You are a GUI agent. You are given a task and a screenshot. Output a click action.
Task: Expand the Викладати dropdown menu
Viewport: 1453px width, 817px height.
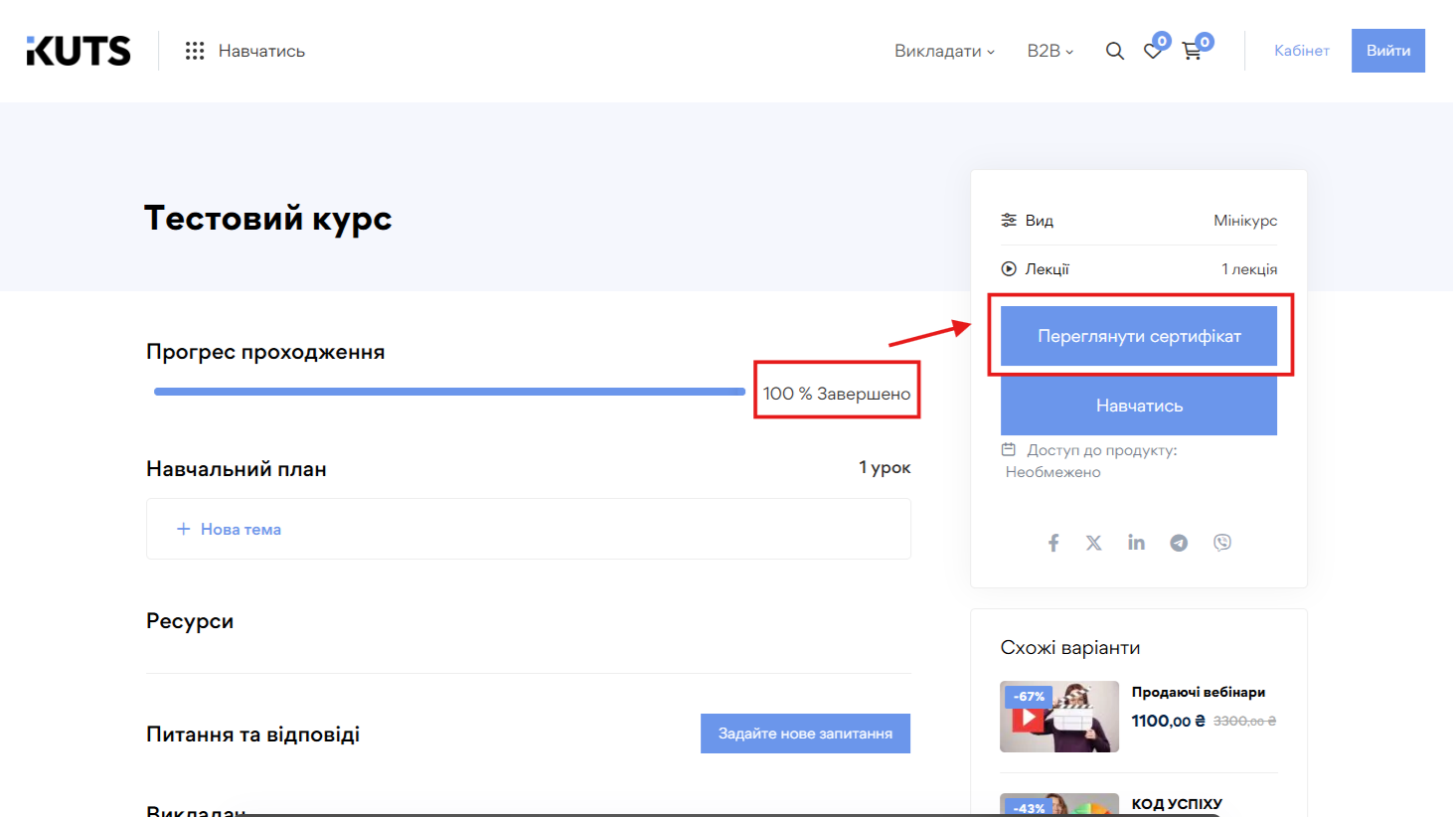pos(943,51)
